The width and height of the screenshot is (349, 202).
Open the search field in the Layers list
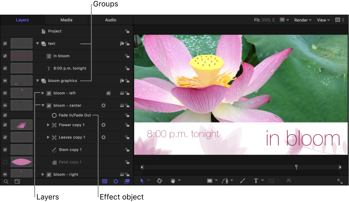pos(6,181)
